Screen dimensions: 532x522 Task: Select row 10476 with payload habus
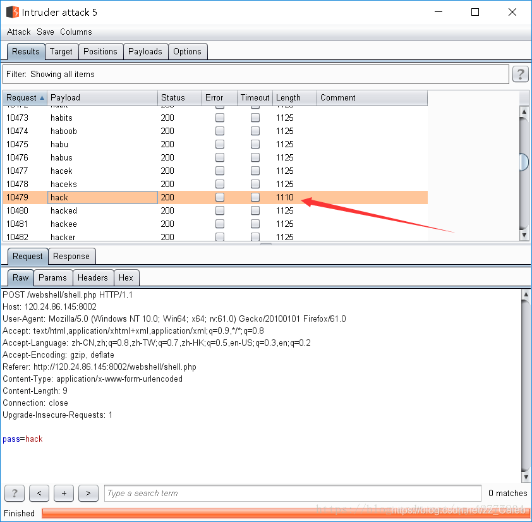215,157
